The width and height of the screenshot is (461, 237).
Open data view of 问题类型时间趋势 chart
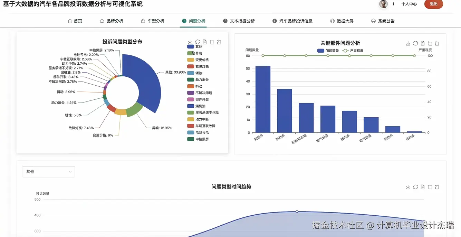tap(423, 187)
